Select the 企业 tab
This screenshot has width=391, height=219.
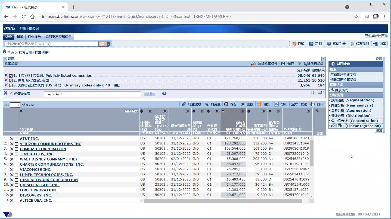[9, 37]
